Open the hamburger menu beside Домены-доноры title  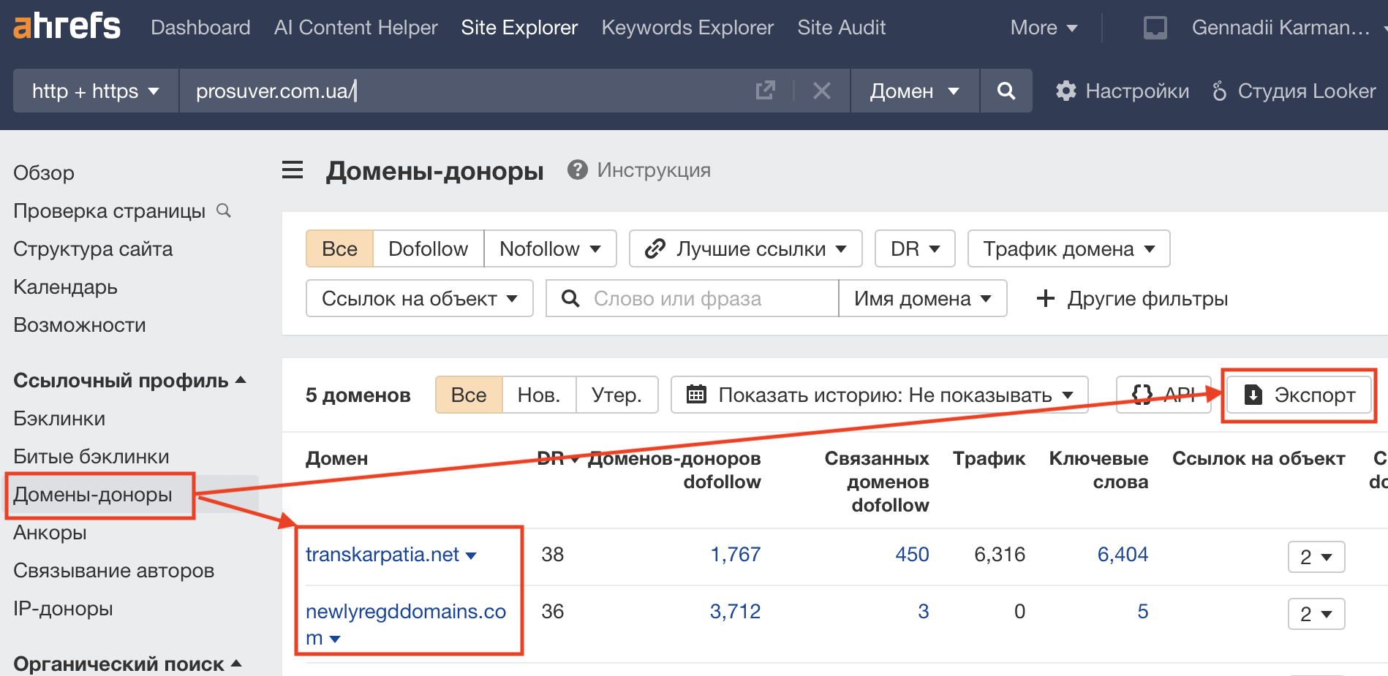coord(292,170)
